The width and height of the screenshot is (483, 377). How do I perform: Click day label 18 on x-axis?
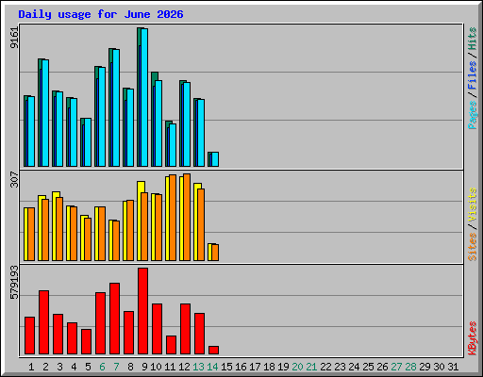click(x=269, y=367)
